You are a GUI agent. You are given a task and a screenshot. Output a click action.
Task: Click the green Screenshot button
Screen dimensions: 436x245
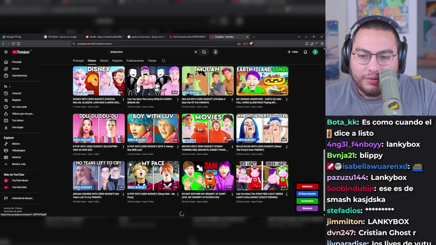307,201
